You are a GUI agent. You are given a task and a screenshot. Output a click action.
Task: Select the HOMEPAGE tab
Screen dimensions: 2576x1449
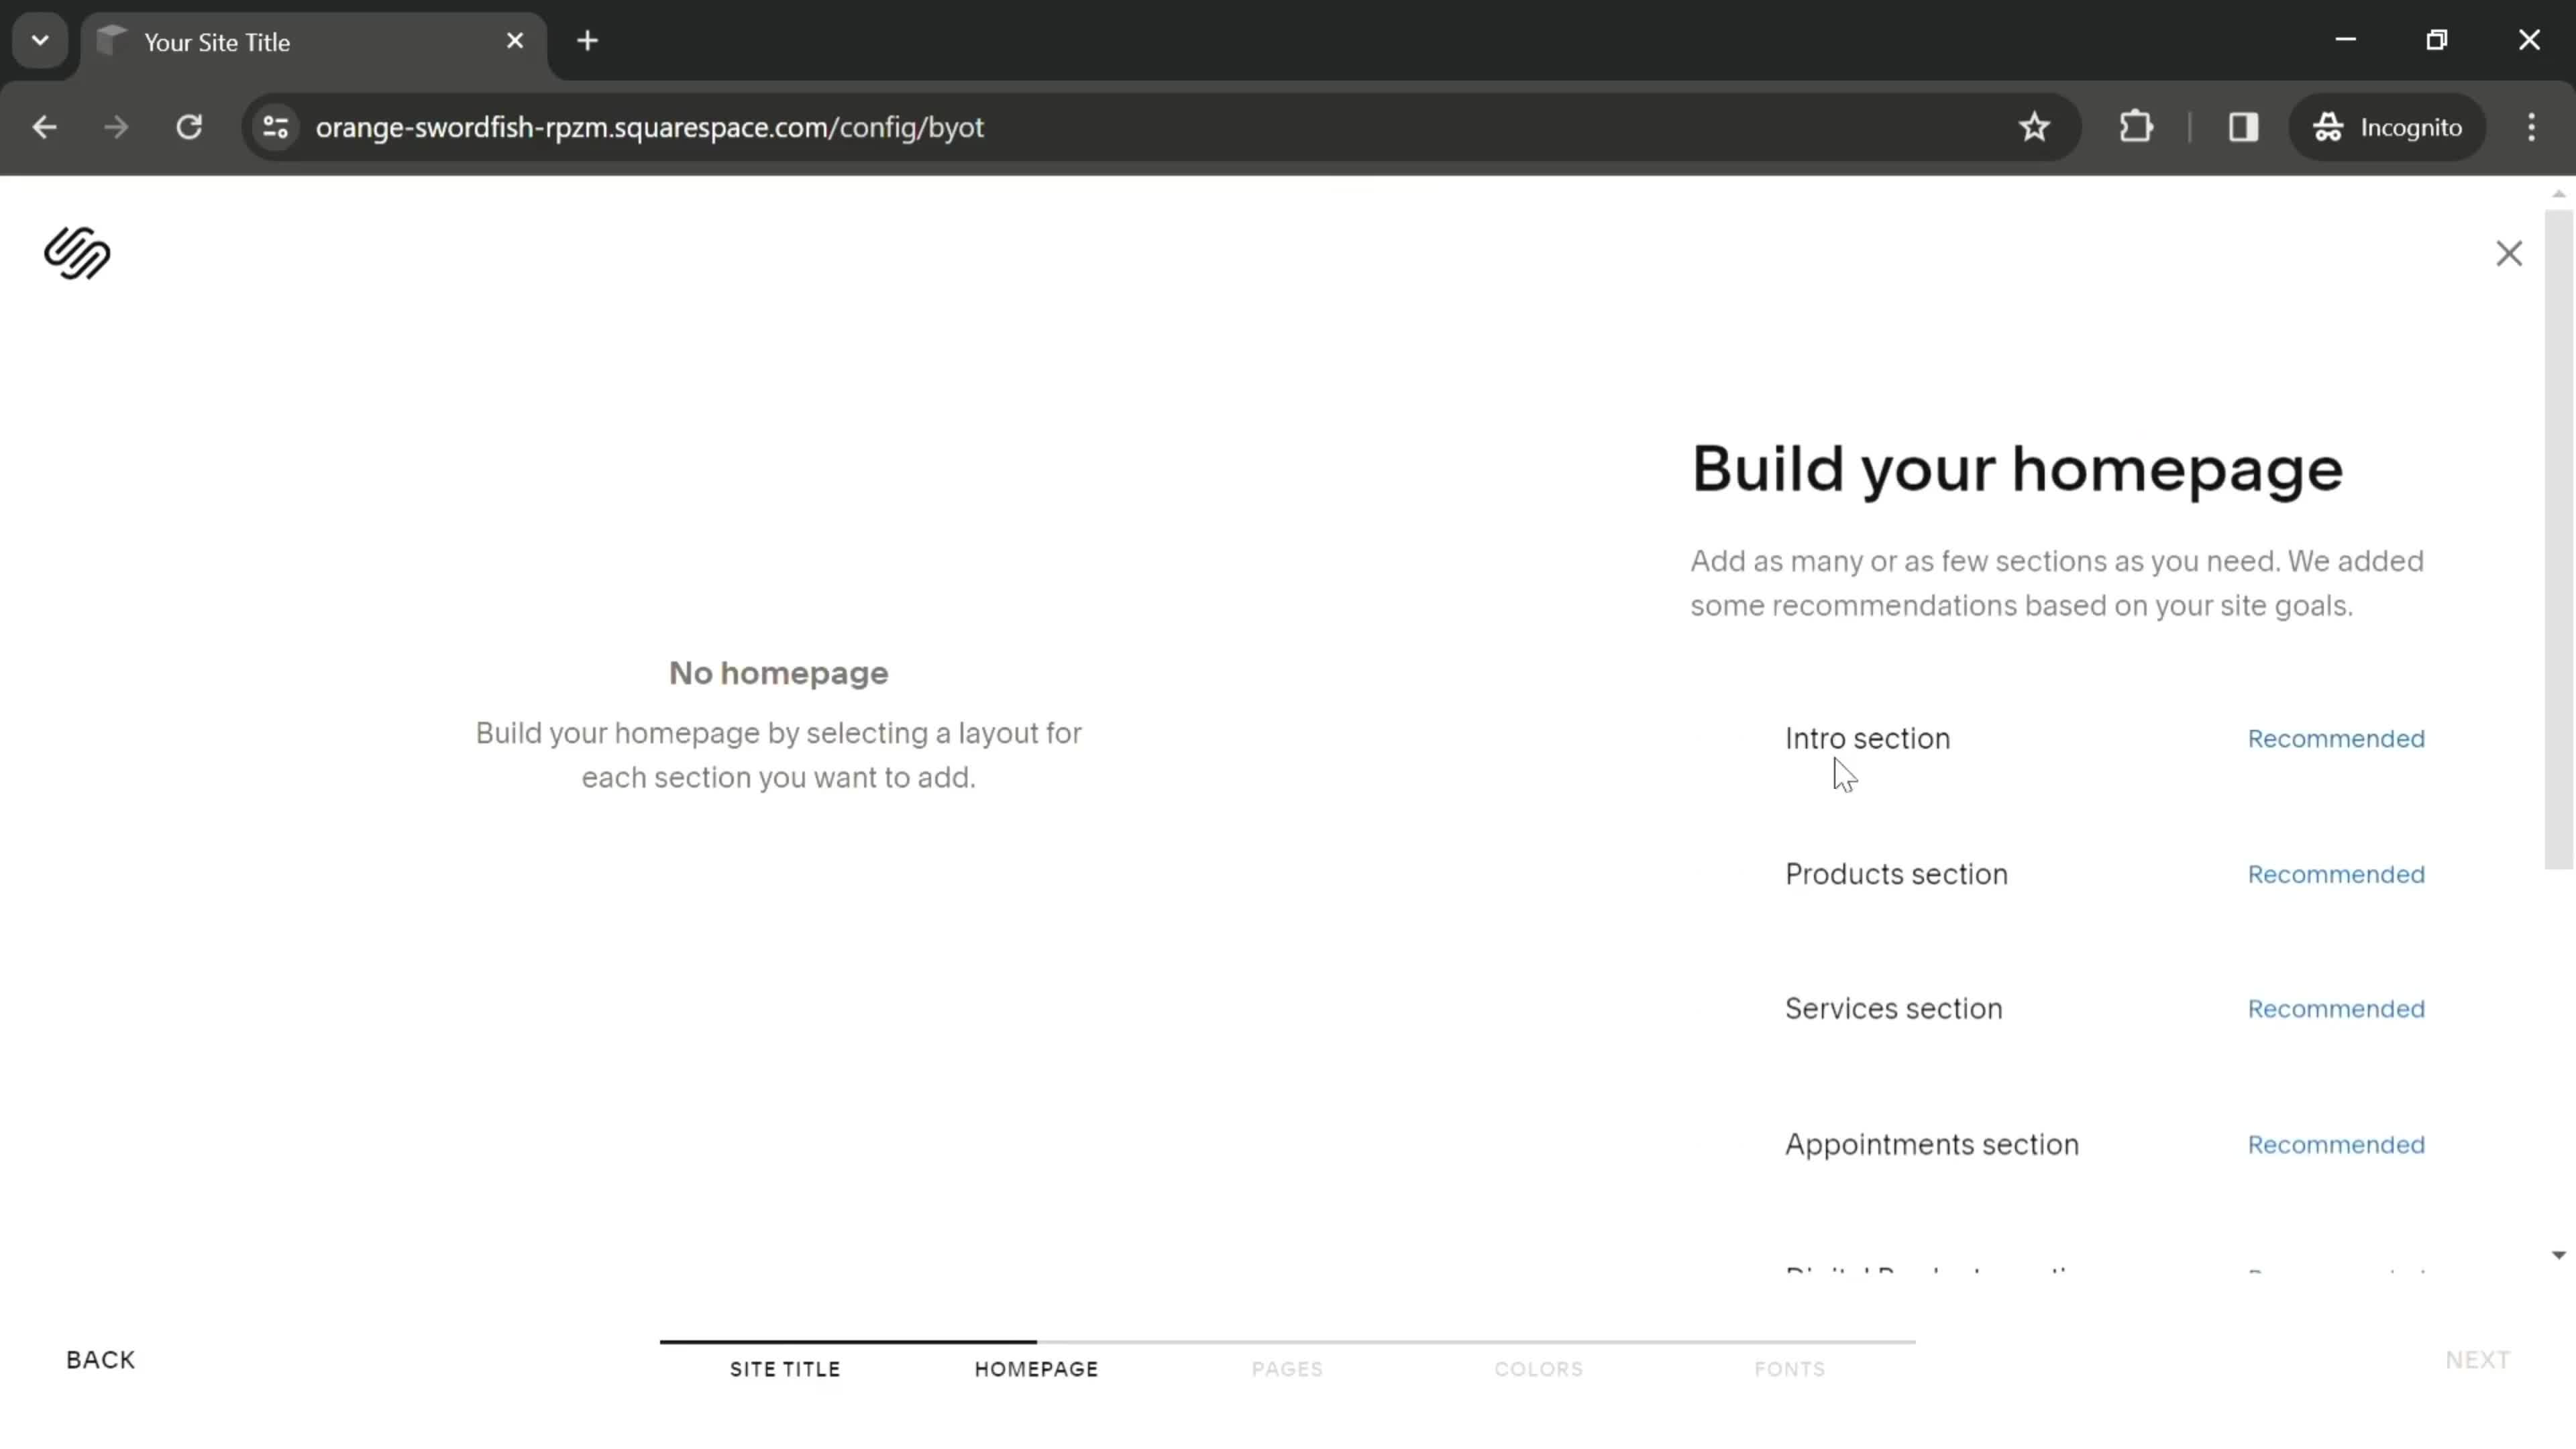[x=1035, y=1368]
